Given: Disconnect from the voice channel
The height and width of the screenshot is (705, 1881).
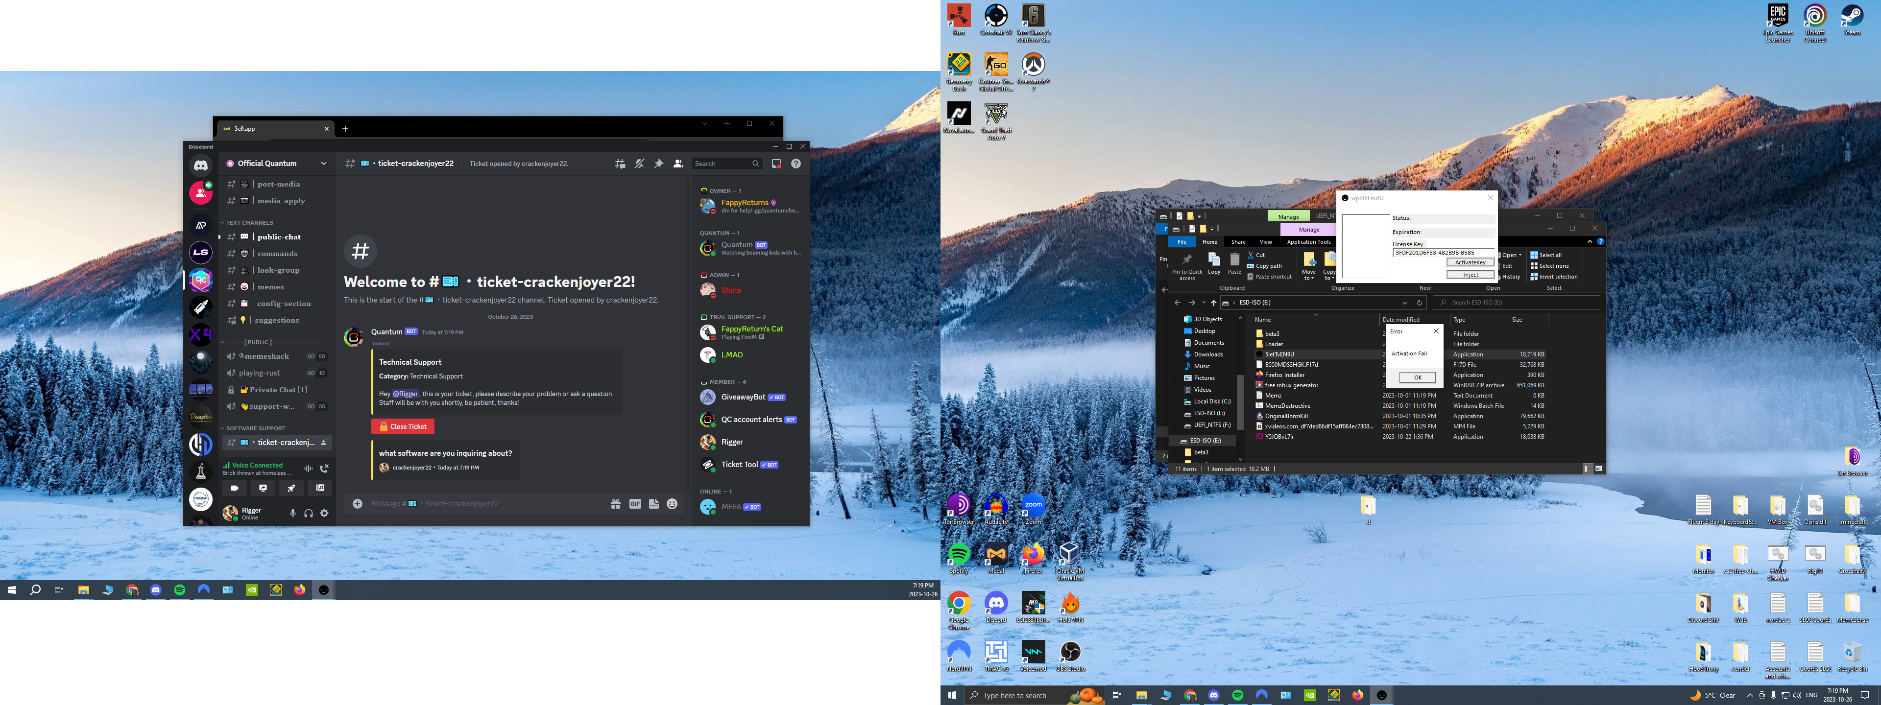Looking at the screenshot, I should (x=324, y=469).
